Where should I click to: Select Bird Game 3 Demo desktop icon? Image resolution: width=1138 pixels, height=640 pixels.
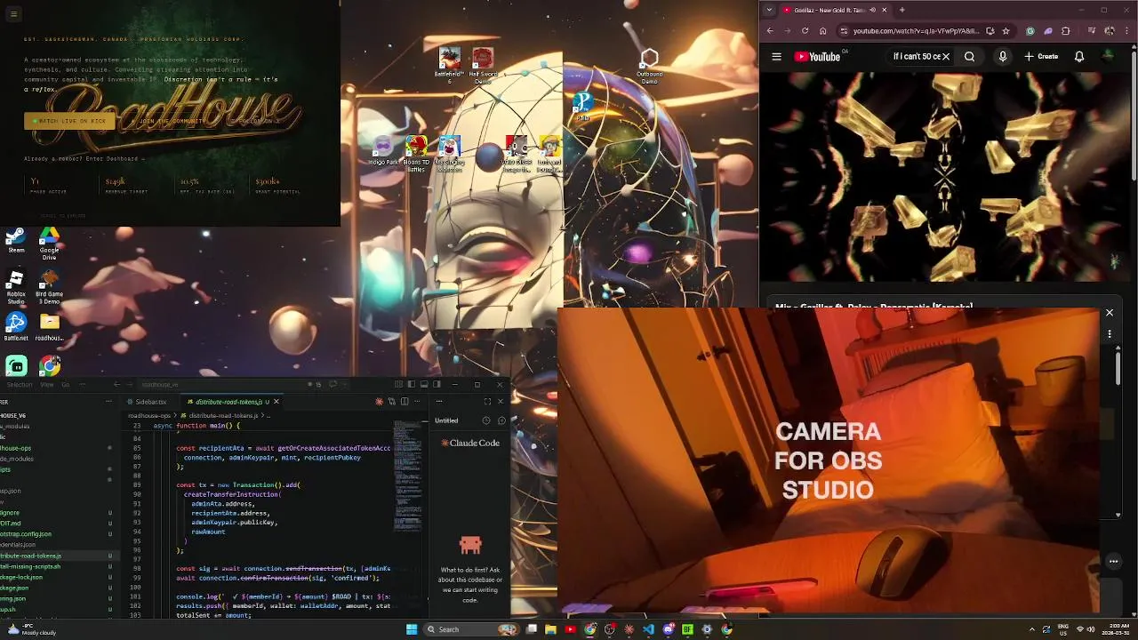coord(49,286)
